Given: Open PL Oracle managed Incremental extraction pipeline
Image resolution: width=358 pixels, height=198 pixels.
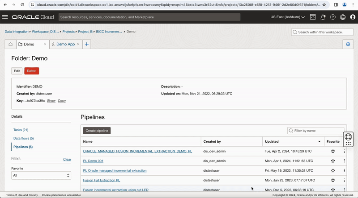Looking at the screenshot, I should pyautogui.click(x=115, y=170).
